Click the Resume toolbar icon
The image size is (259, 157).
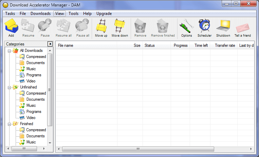[x=28, y=25]
